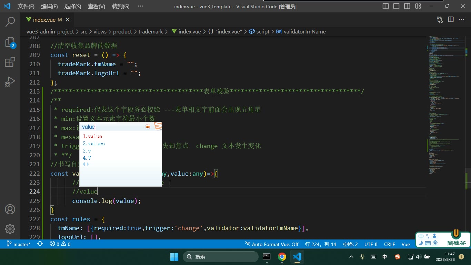Open the indentation picker 空格: 2
The height and width of the screenshot is (265, 471).
tap(350, 244)
